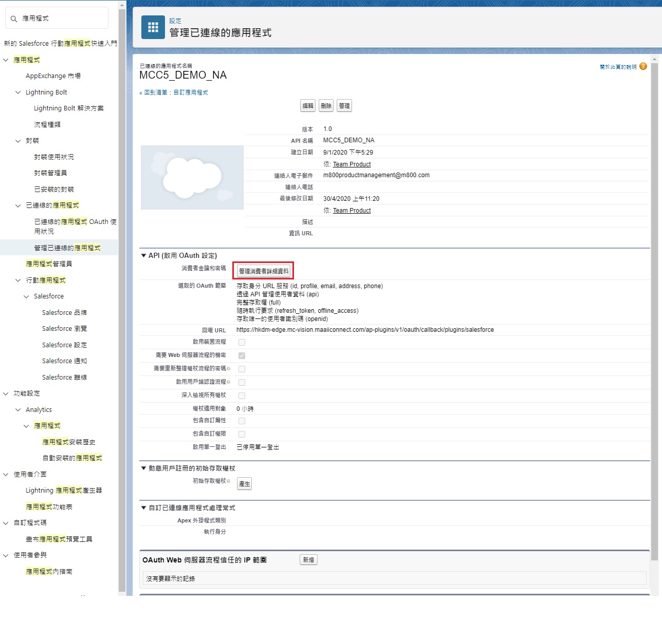
Task: Click the 編輯 button
Action: point(308,106)
